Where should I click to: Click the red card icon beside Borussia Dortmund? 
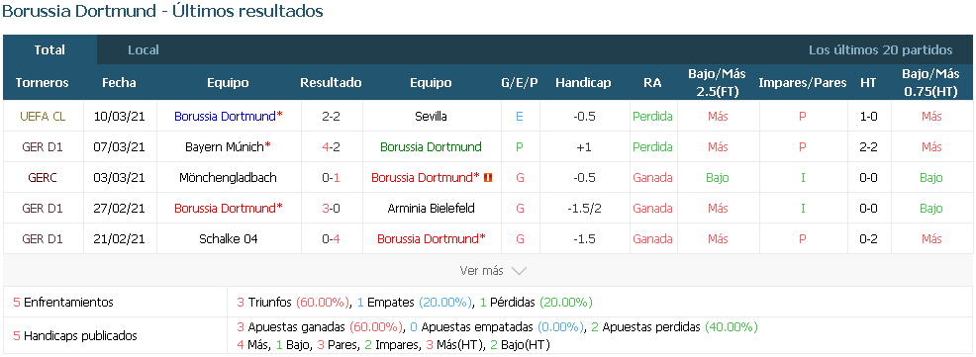pos(489,178)
